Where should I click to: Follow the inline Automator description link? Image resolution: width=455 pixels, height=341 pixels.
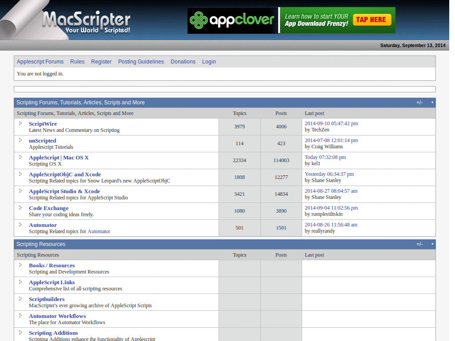(99, 231)
